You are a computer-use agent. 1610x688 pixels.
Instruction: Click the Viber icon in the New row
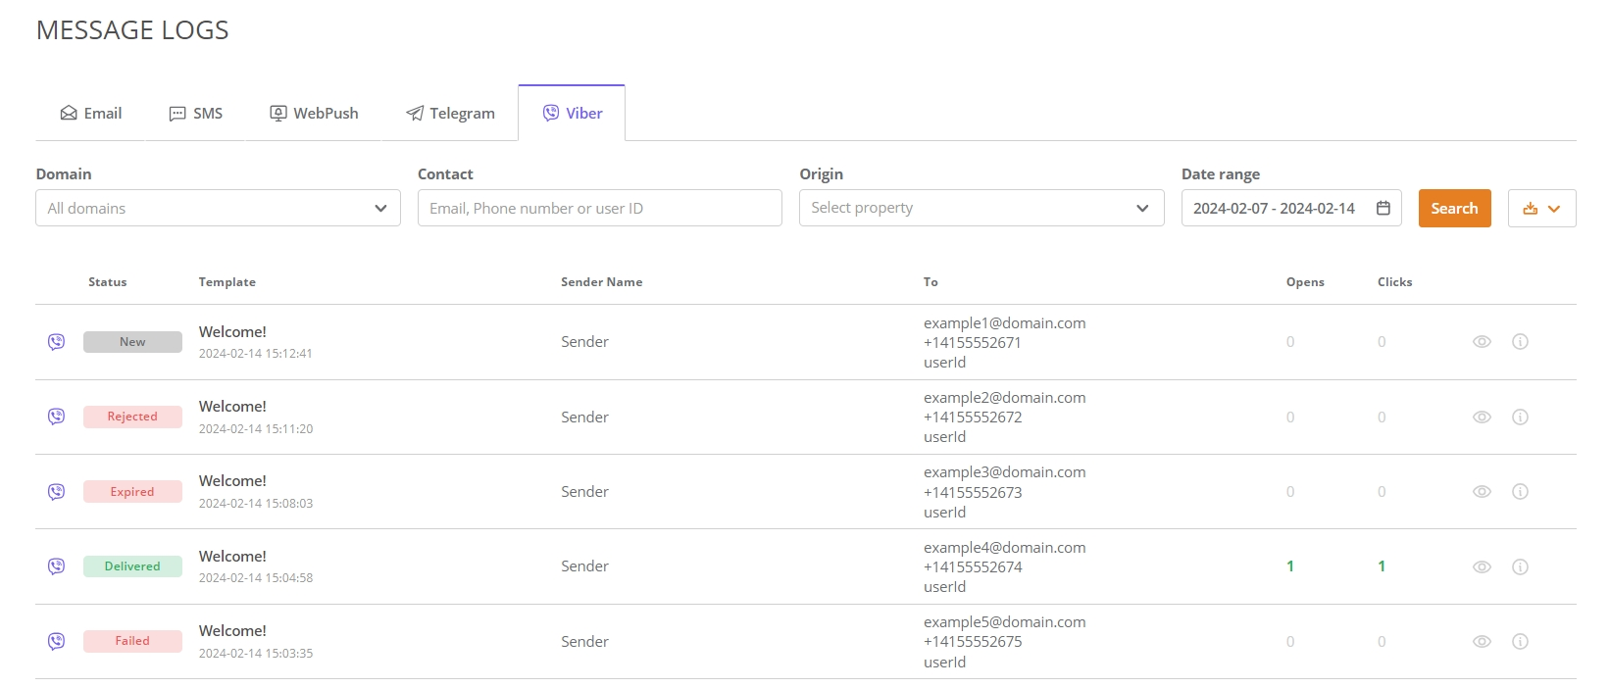[x=57, y=342]
